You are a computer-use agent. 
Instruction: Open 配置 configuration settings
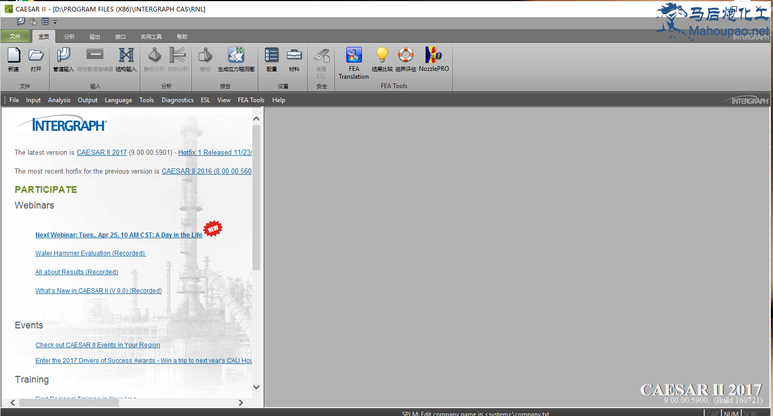tap(272, 59)
